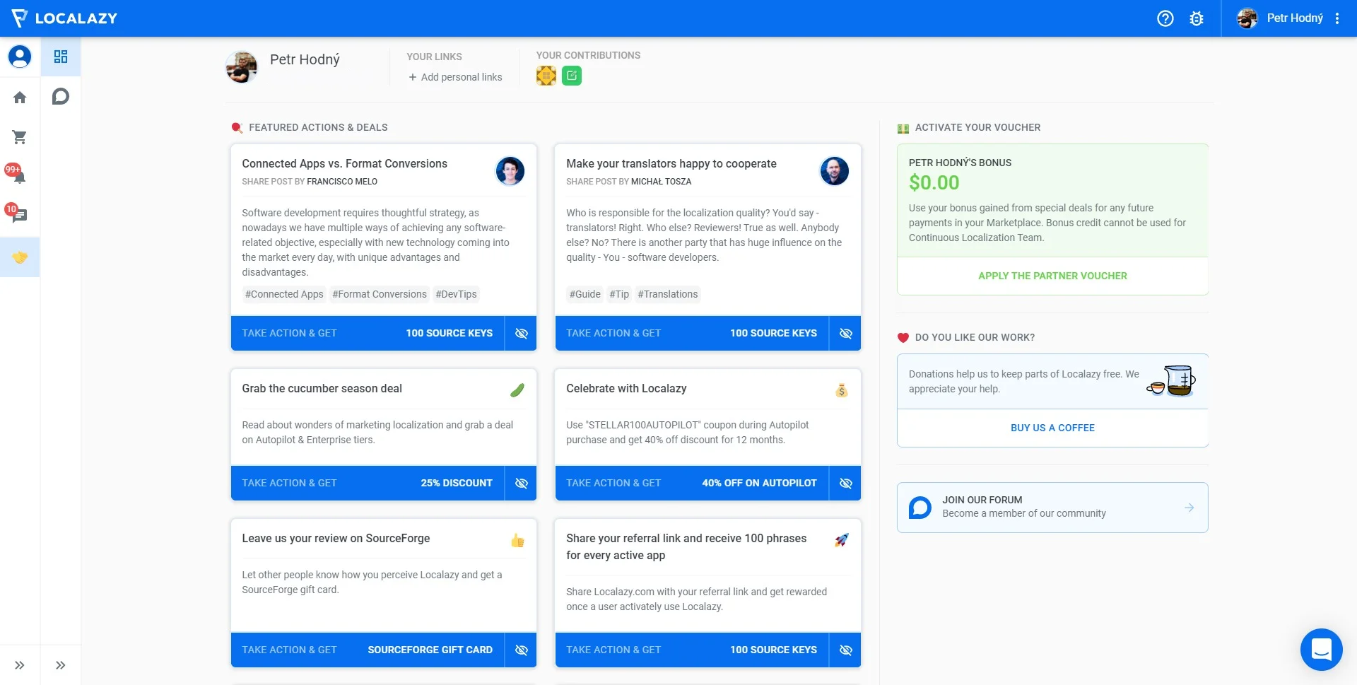Hide the SourceForge review card

point(521,650)
